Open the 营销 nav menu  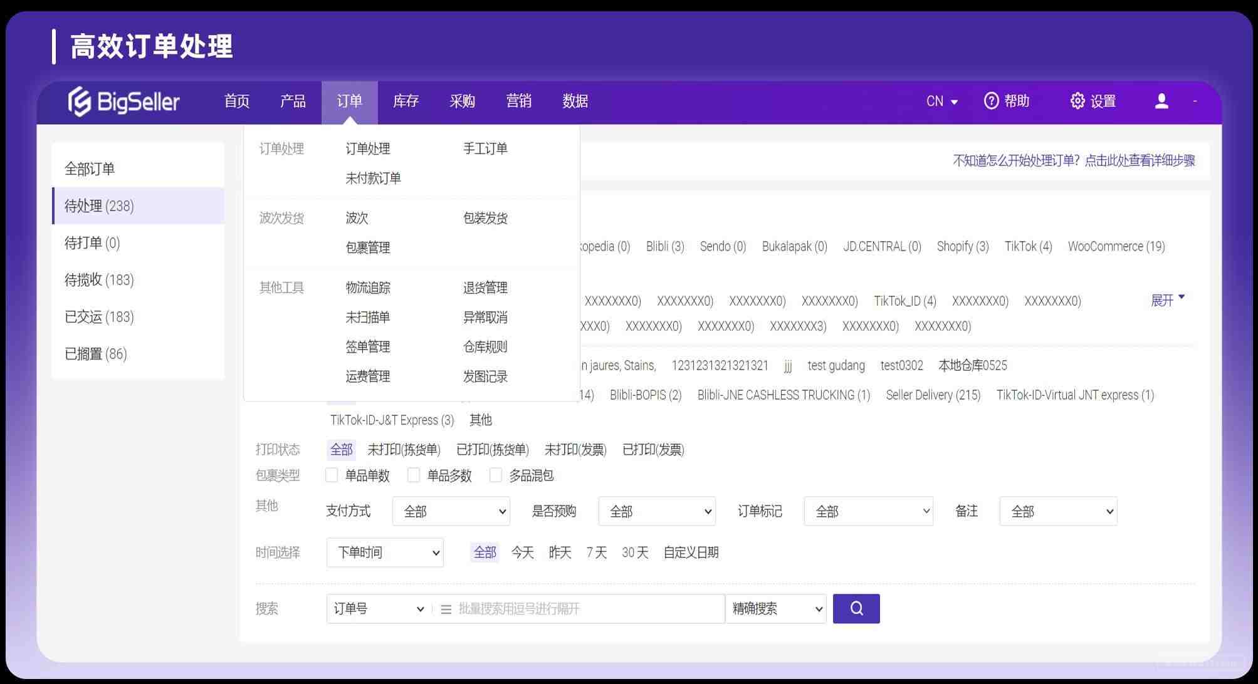pos(518,101)
